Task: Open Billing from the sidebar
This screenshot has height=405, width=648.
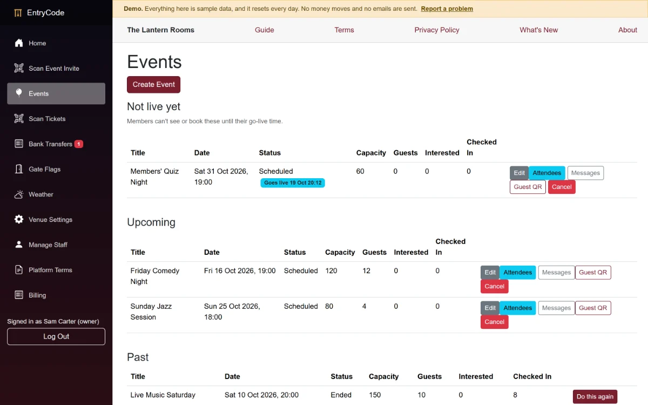Action: pyautogui.click(x=56, y=295)
